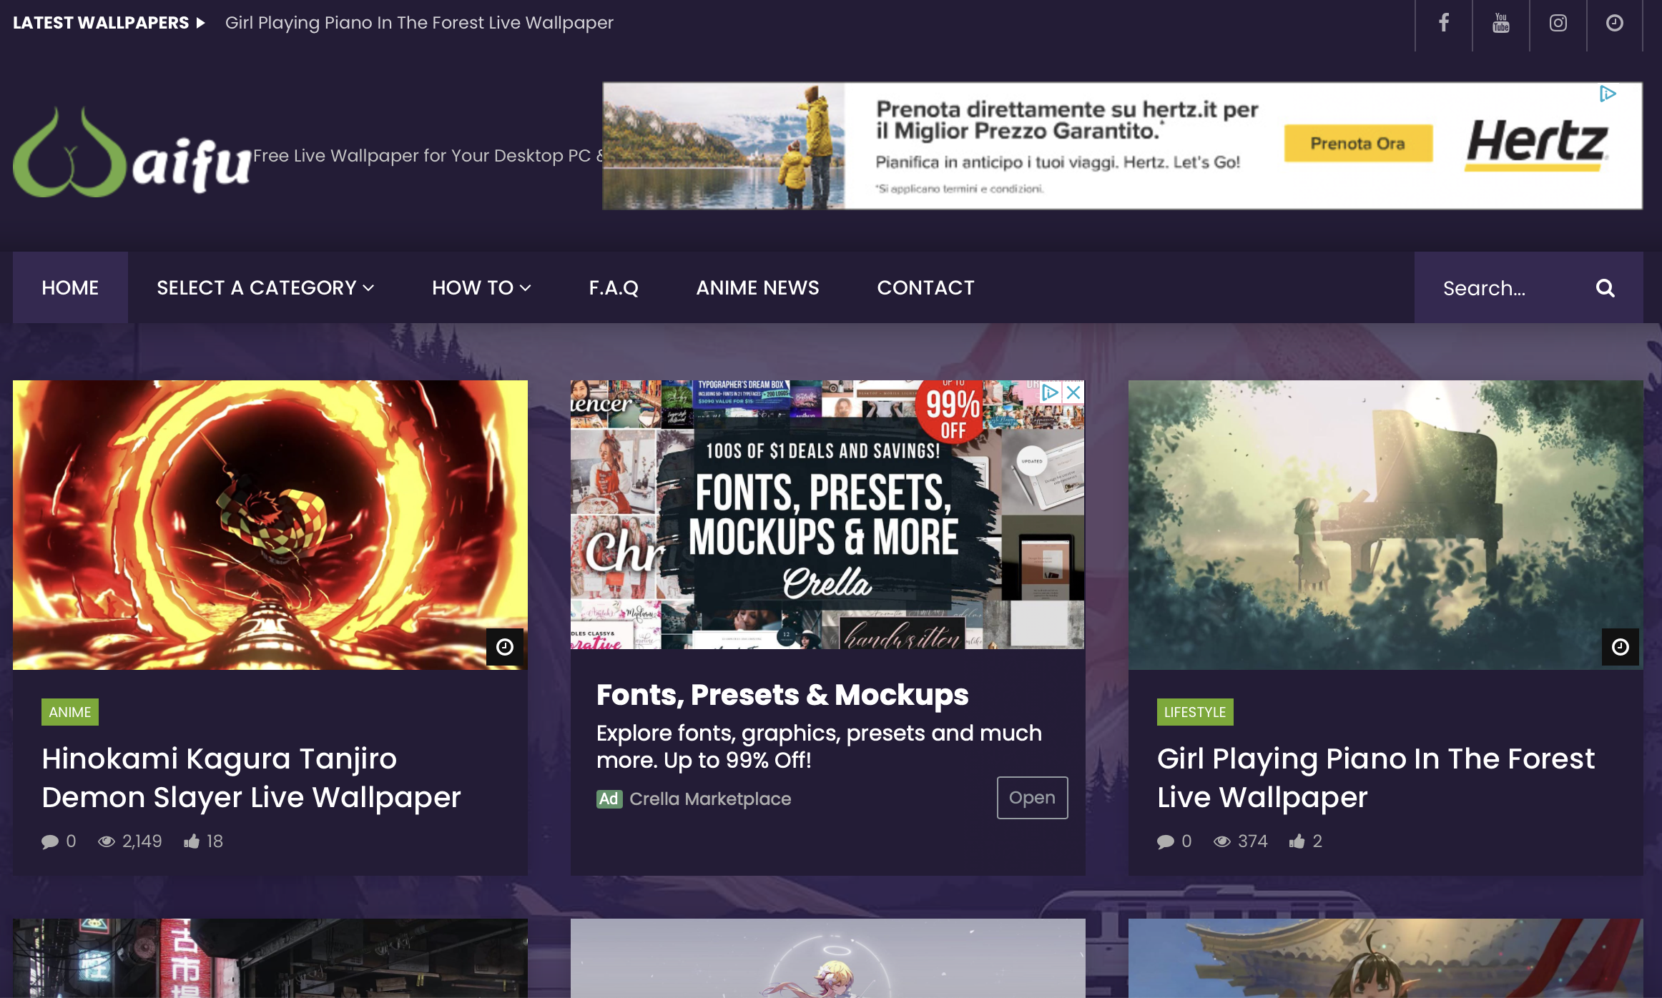Click the Anime category tag

[x=70, y=712]
